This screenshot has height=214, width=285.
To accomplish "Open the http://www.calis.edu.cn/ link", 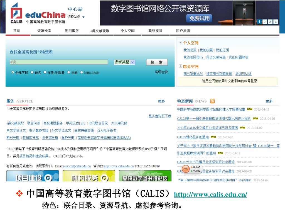I will (x=210, y=194).
